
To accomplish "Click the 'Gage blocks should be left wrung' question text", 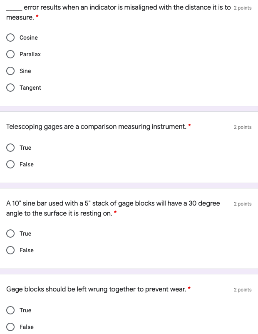I will (96, 289).
